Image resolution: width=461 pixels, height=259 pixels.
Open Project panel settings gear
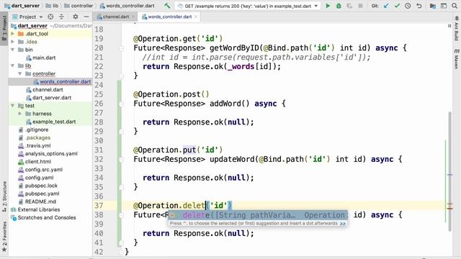[75, 17]
